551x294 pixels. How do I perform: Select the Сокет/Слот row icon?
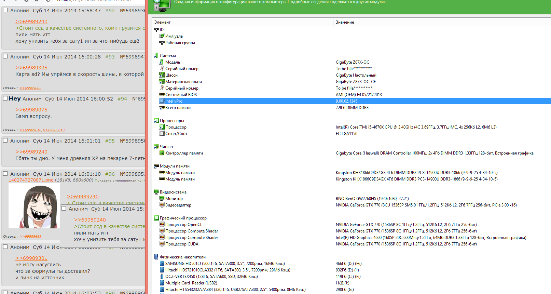(162, 134)
